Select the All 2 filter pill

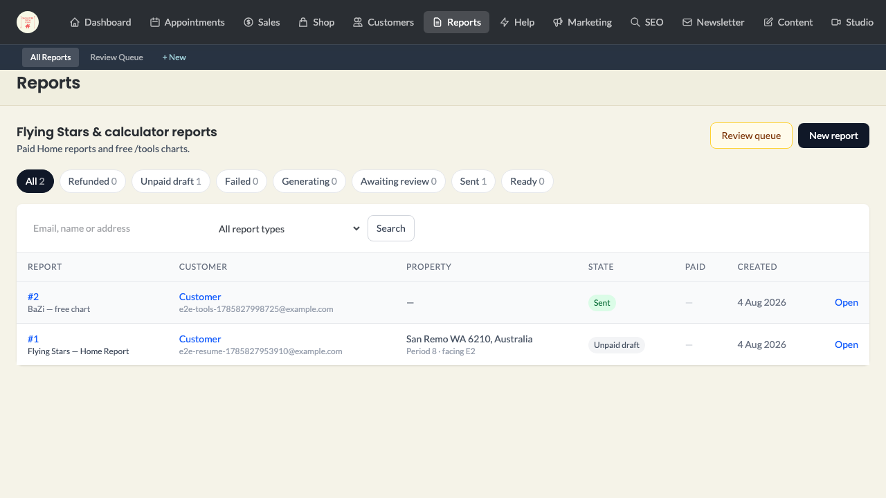[35, 181]
